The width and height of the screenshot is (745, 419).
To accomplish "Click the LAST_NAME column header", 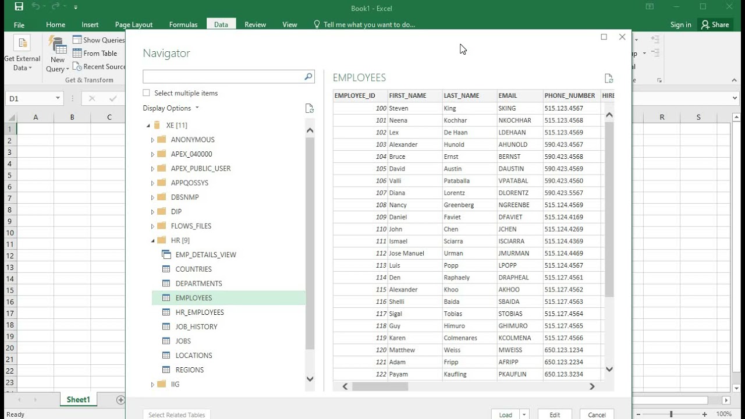I will point(469,95).
